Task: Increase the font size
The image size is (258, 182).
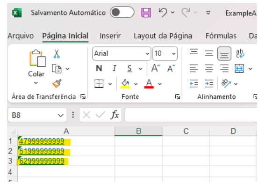Action: point(156,68)
